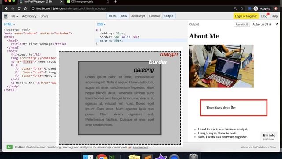Click 'I taught myself how to code.'
The image size is (282, 159).
coord(217,133)
